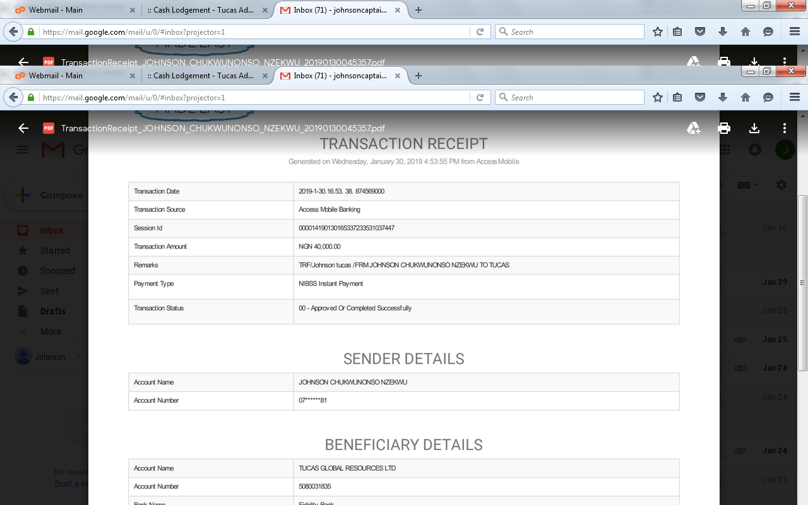The width and height of the screenshot is (808, 505).
Task: Open the Gmail main menu hamburger
Action: (23, 150)
